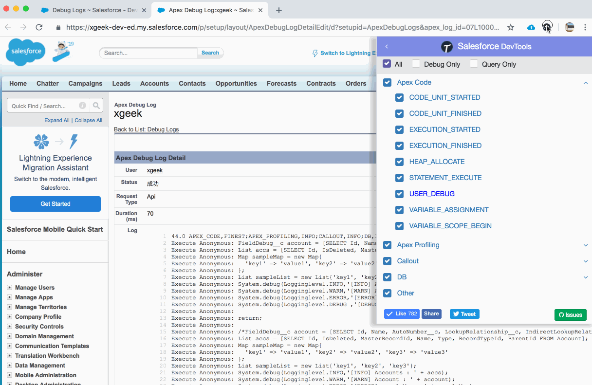Uncheck the Apex Code checkbox

coord(388,82)
